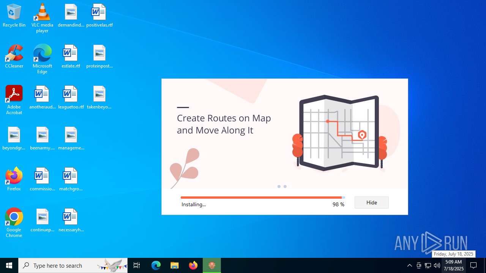The width and height of the screenshot is (486, 273).
Task: Select the beyondgr... image file icon
Action: point(14,139)
